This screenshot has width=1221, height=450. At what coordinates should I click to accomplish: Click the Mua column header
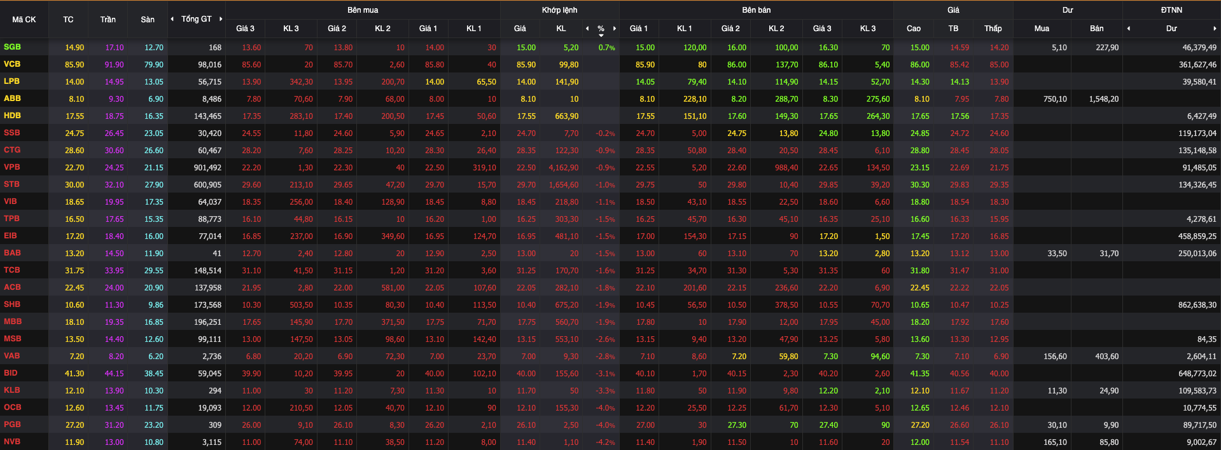[x=1042, y=29]
